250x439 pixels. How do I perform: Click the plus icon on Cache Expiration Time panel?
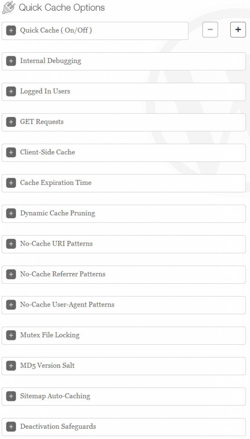point(11,183)
